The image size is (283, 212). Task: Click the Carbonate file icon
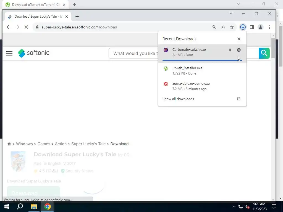coord(166,50)
